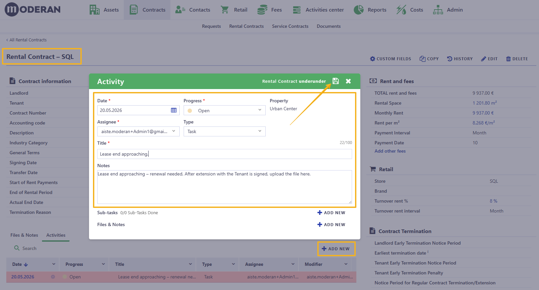This screenshot has width=539, height=290.
Task: Click the Rent and fees money icon
Action: coord(373,81)
